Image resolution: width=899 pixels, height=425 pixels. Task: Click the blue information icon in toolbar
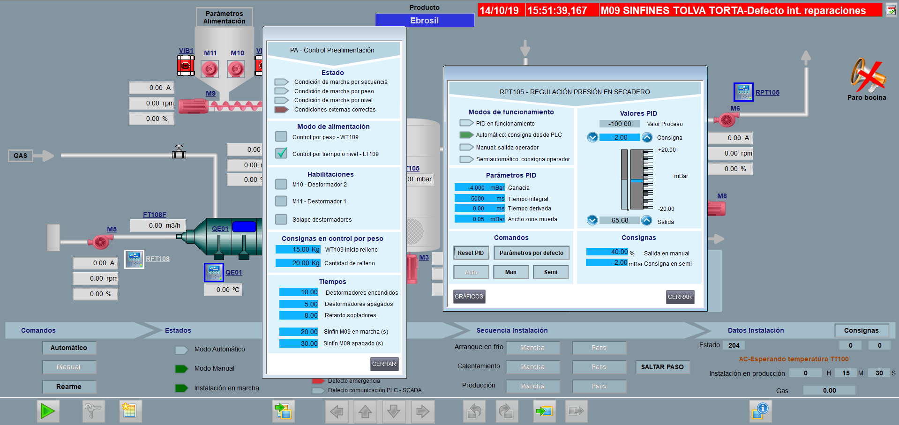pos(760,411)
